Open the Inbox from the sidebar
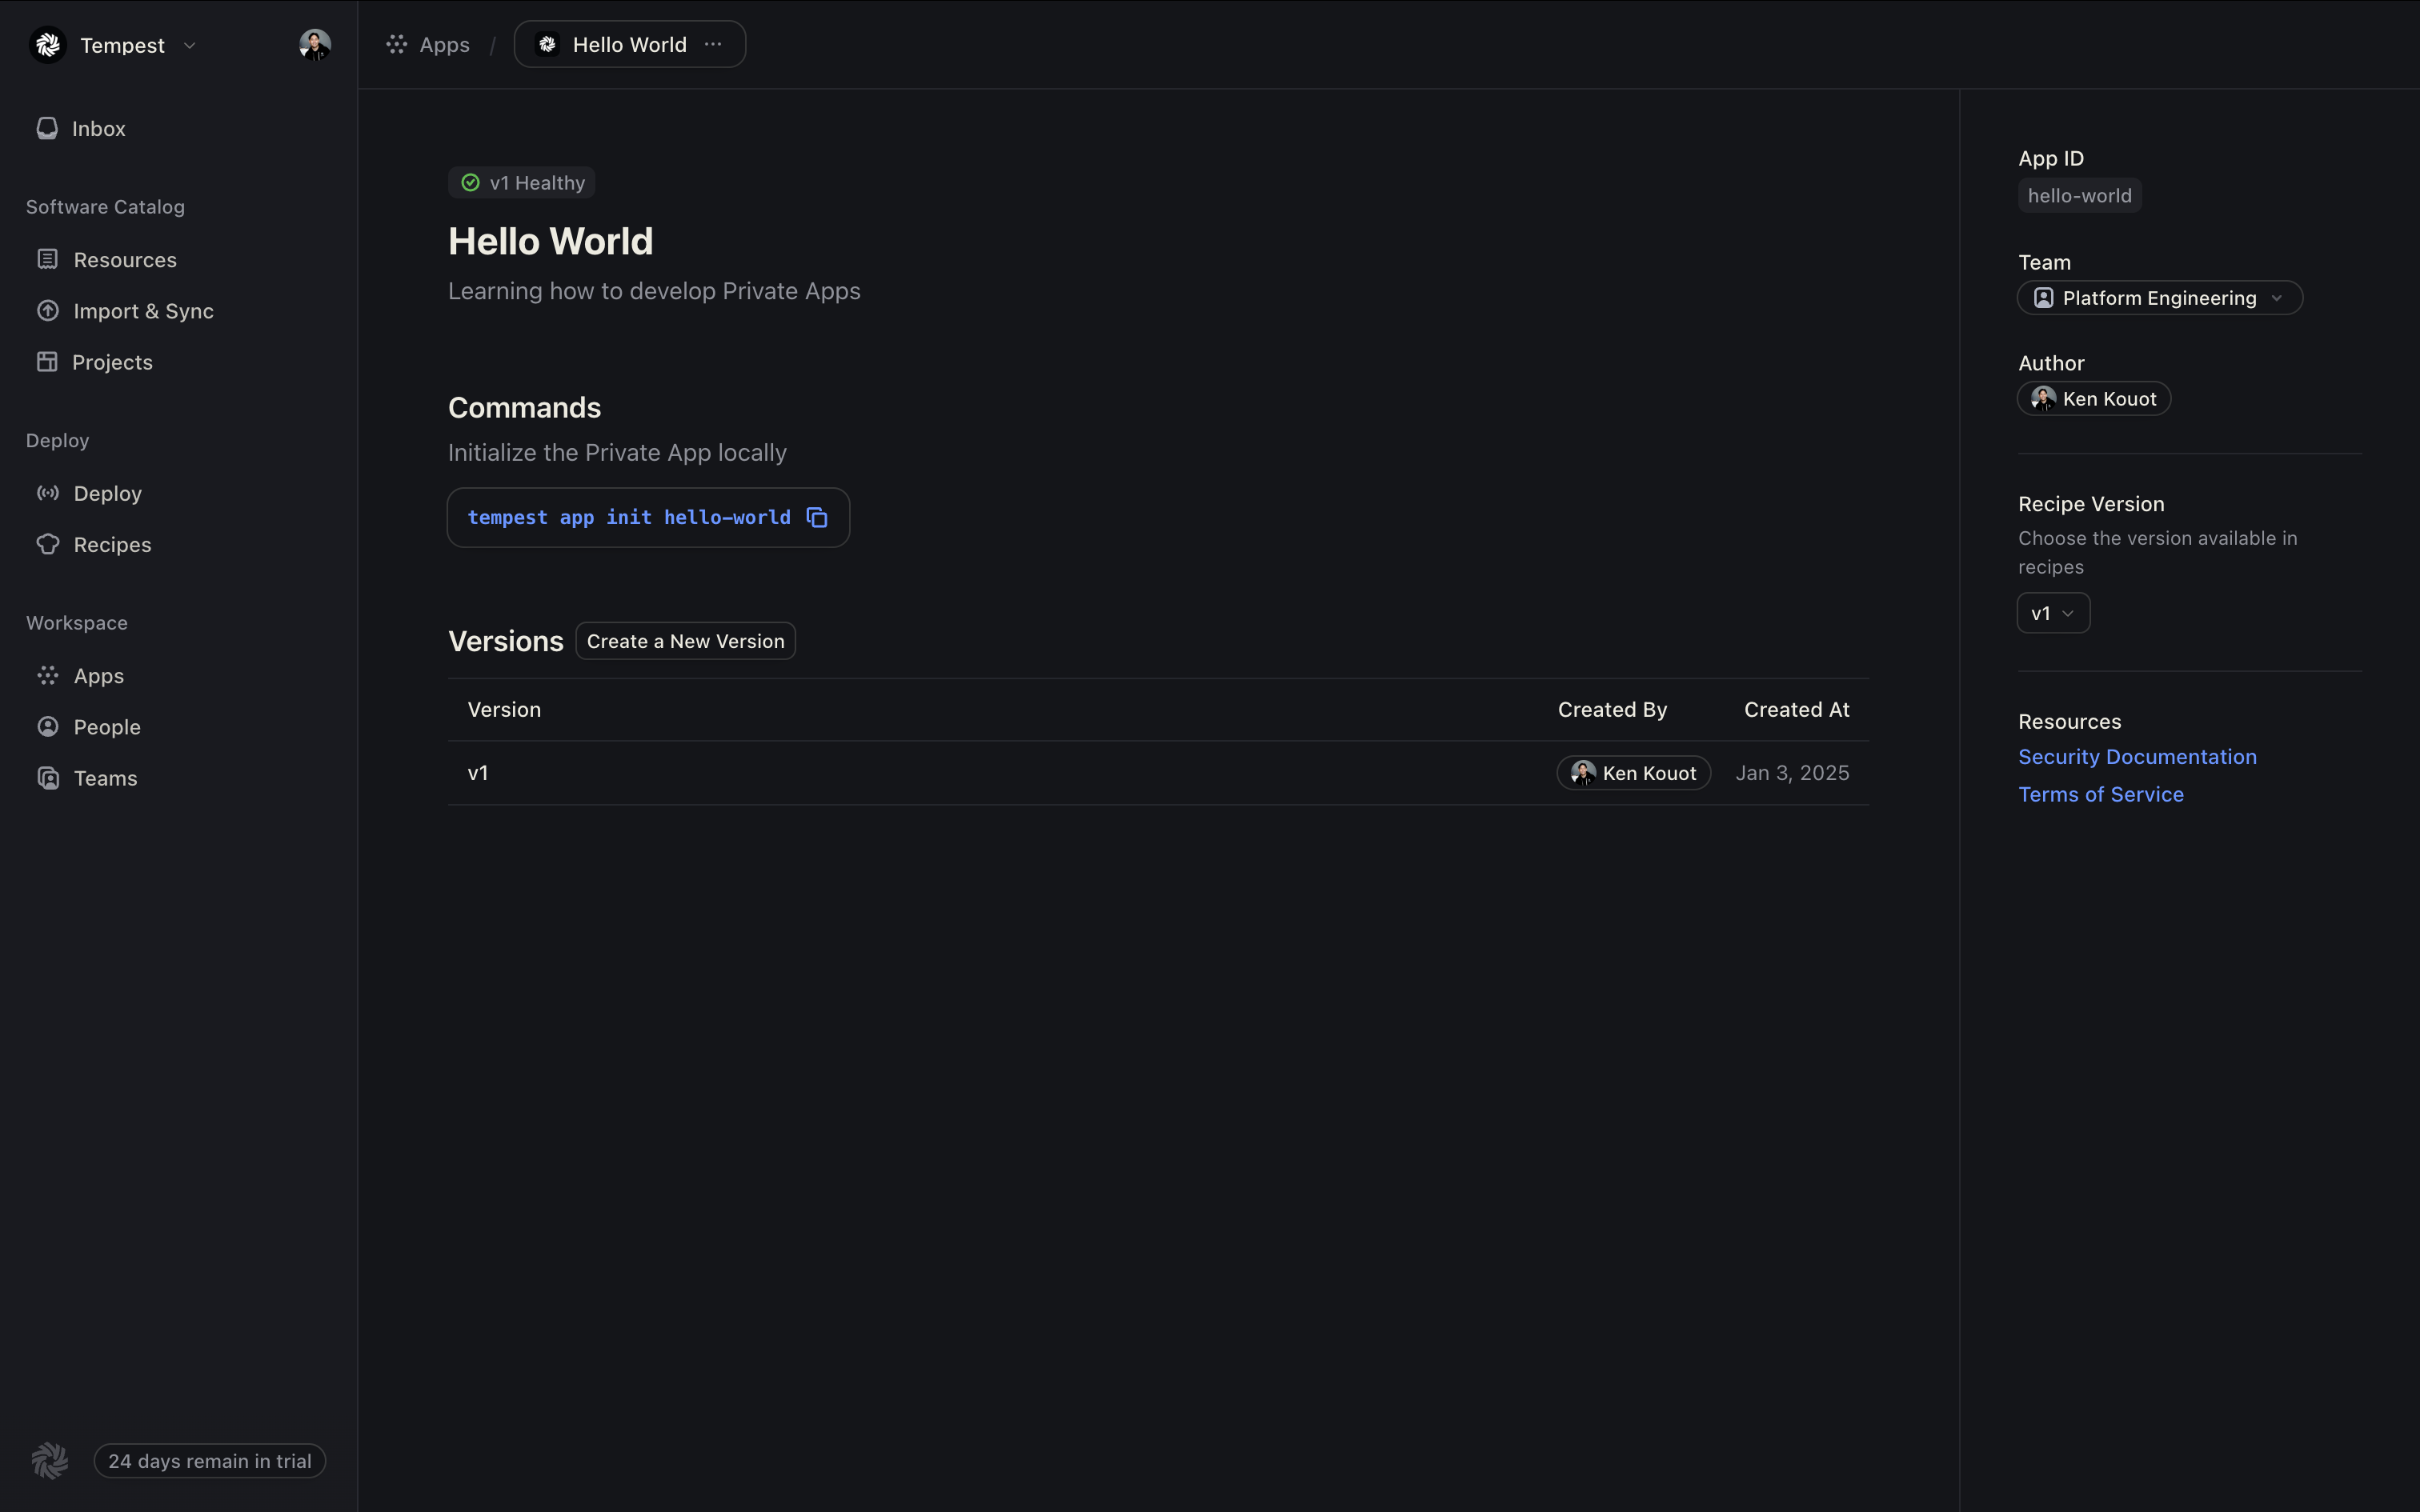This screenshot has width=2420, height=1512. [98, 129]
